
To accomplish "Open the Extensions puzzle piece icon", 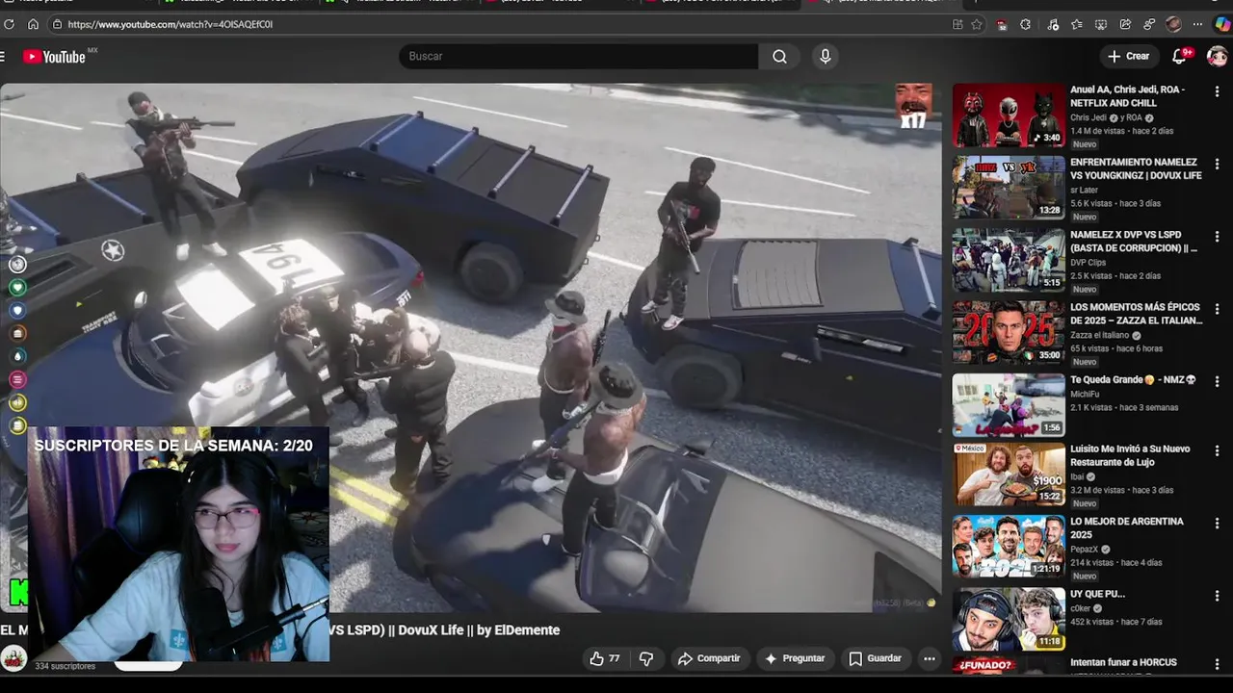I will (x=1026, y=24).
